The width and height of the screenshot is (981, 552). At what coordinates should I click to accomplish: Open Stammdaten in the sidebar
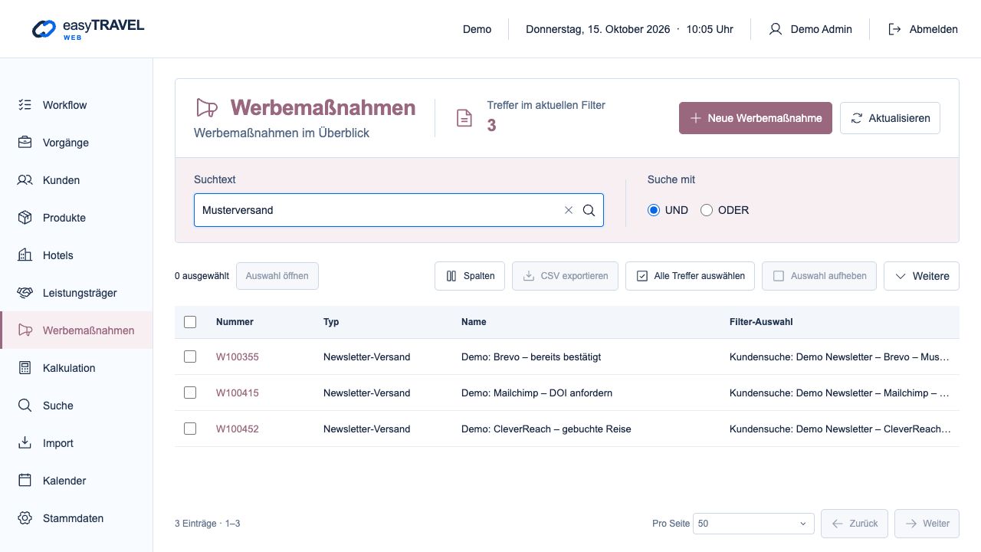pos(77,518)
